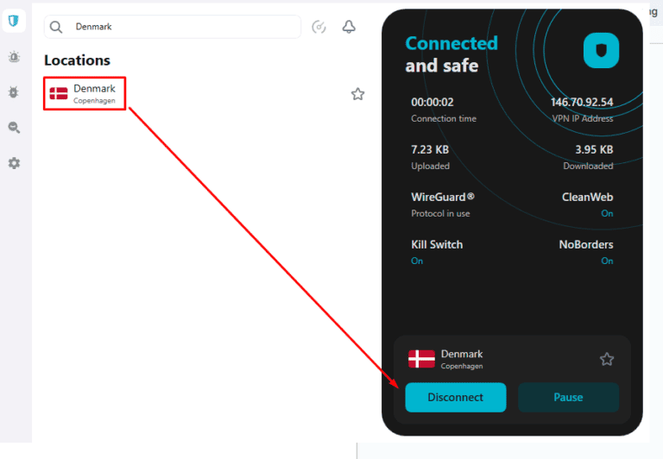Open the Search magnifier section in sidebar
This screenshot has height=459, width=663.
coord(14,128)
